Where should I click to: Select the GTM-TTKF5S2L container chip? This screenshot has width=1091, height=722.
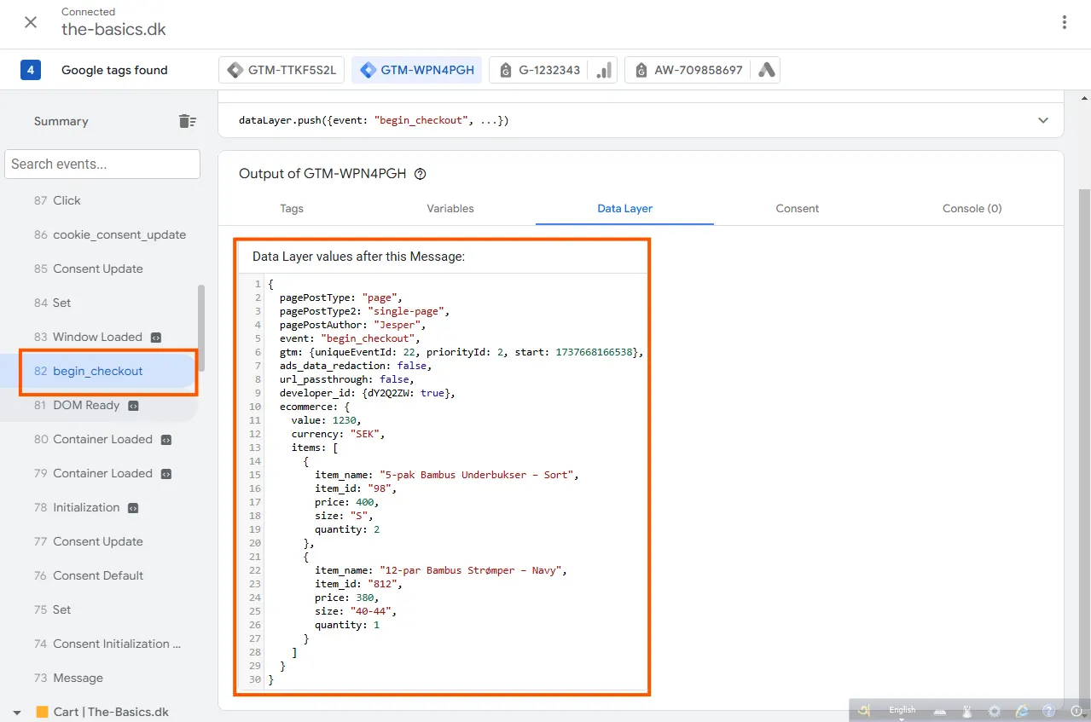(x=283, y=70)
